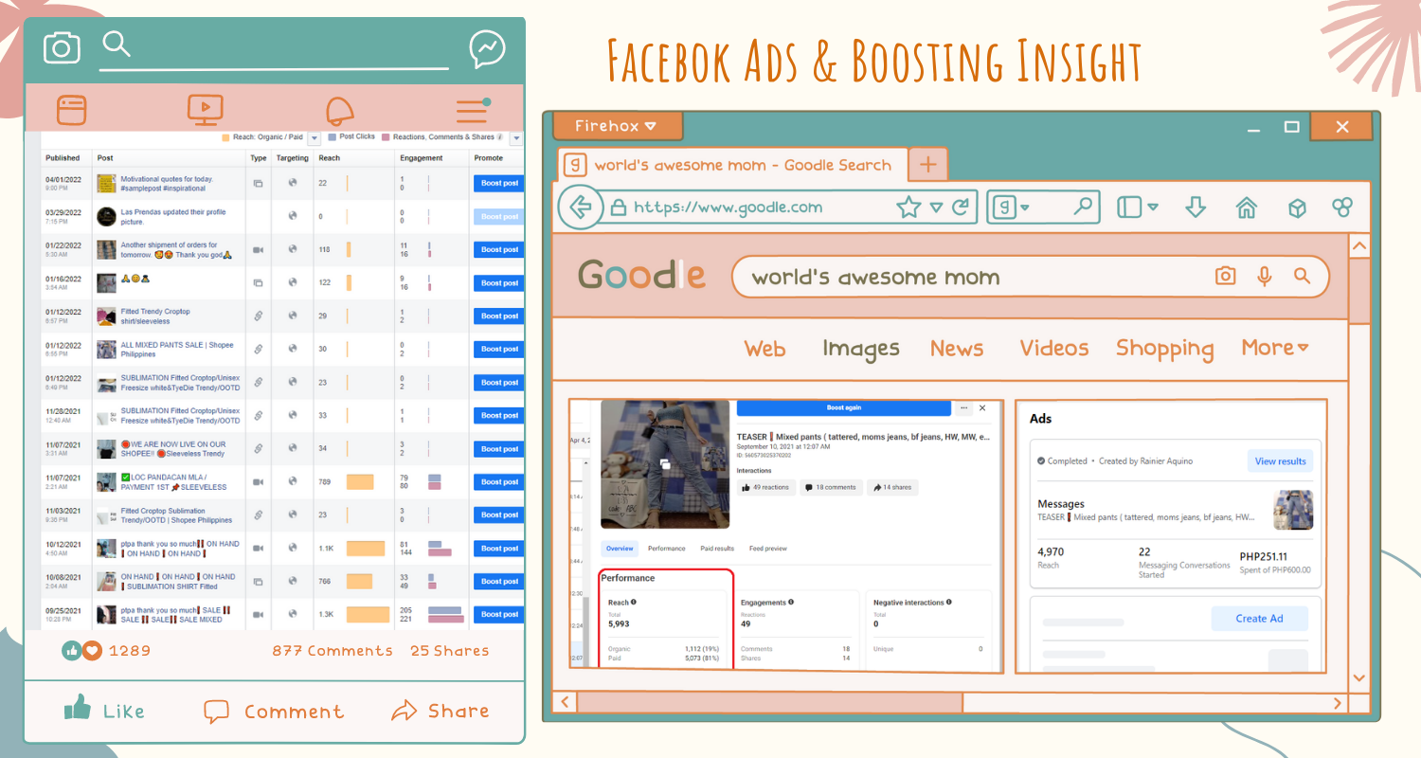Click View results in the Ads card

[x=1280, y=461]
